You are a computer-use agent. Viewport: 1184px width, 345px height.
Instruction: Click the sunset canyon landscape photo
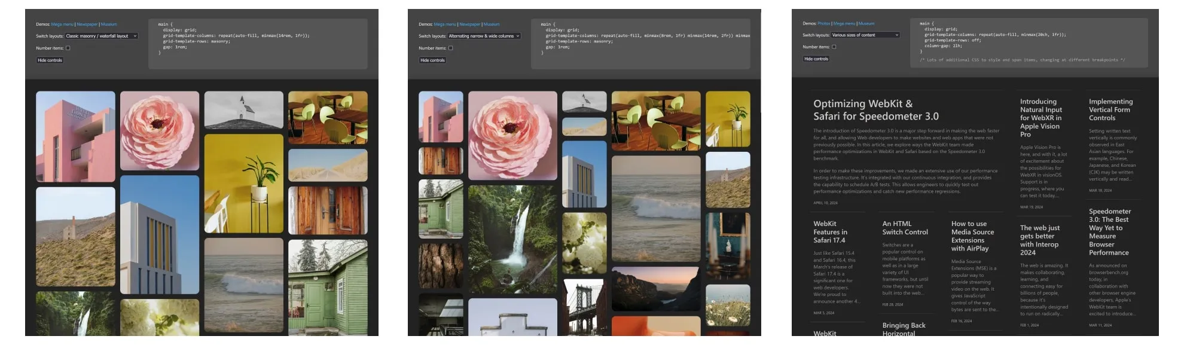tap(655, 289)
